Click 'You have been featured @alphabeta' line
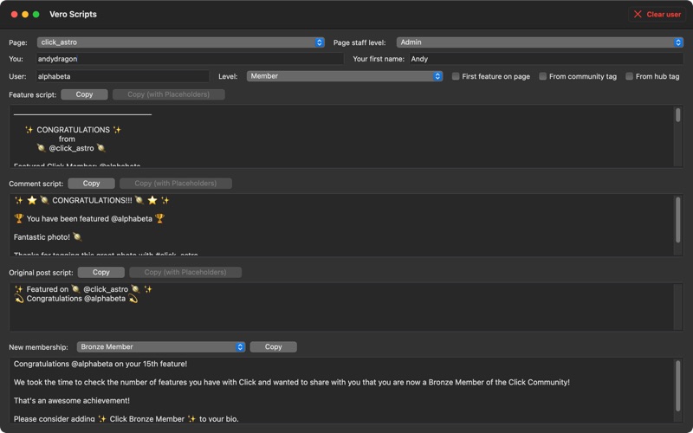The image size is (693, 433). click(x=89, y=219)
